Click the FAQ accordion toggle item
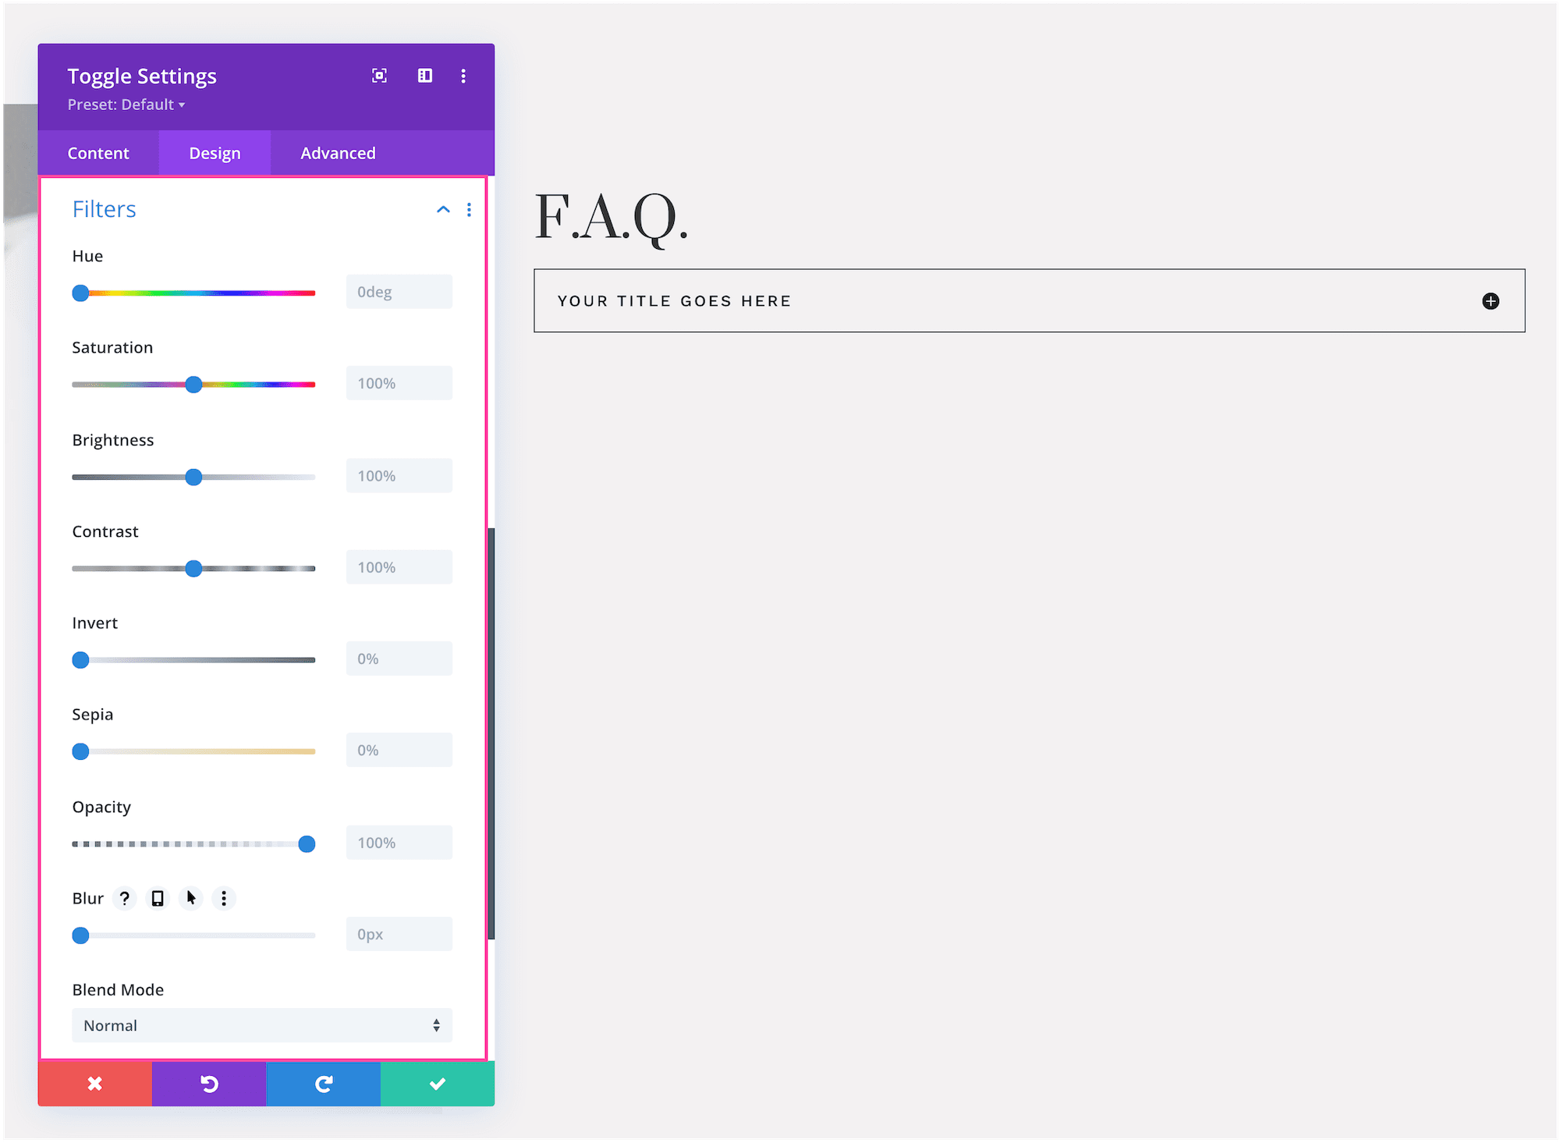Image resolution: width=1560 pixels, height=1143 pixels. pyautogui.click(x=1030, y=300)
